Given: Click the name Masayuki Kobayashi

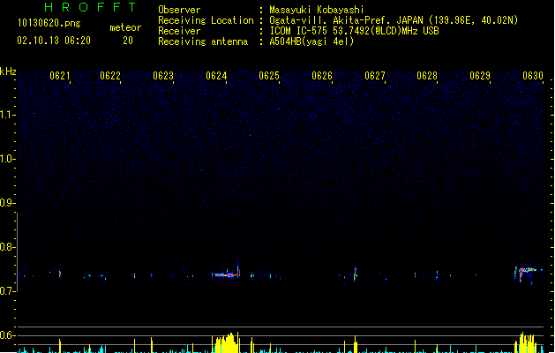Looking at the screenshot, I should point(317,10).
